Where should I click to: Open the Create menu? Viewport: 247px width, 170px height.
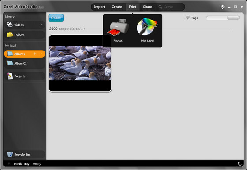pos(117,7)
